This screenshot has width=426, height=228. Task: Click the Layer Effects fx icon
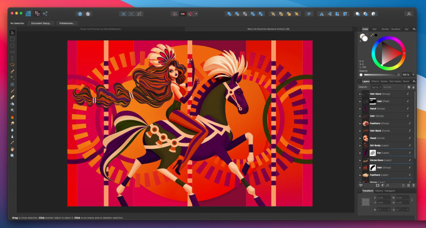[388, 186]
